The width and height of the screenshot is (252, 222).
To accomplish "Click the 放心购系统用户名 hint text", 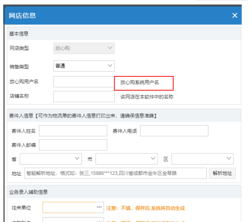I will point(140,82).
